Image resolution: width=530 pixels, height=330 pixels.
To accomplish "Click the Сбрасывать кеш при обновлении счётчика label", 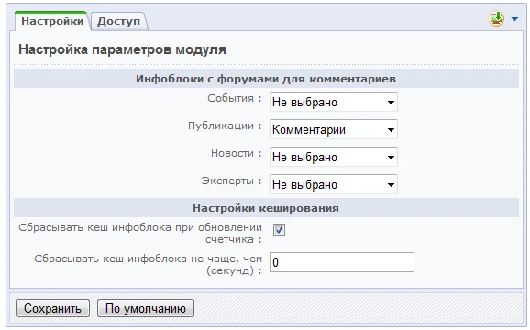I will point(140,234).
